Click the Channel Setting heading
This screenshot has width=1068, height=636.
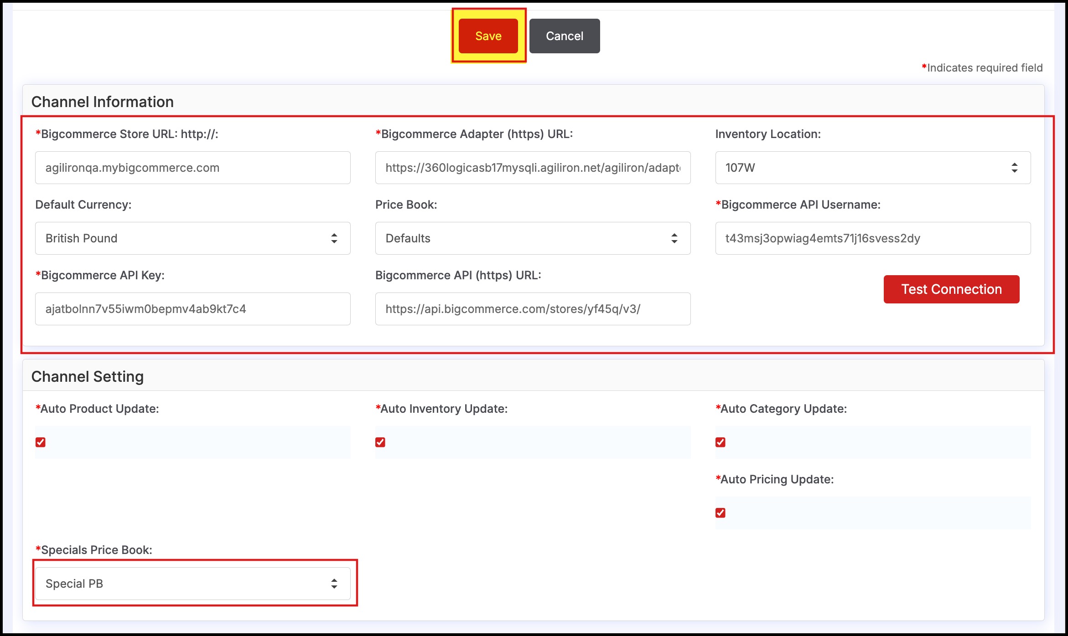[x=88, y=376]
